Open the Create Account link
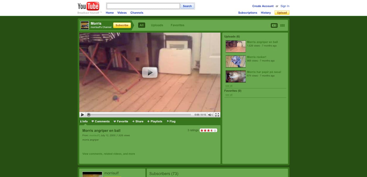367x177 pixels. pyautogui.click(x=263, y=6)
